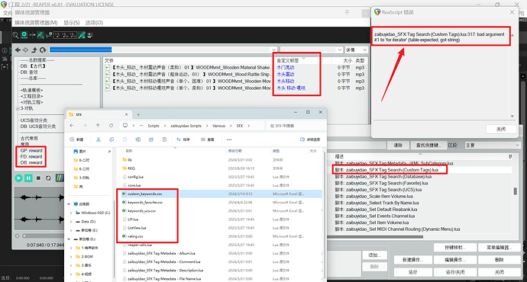The image size is (527, 282).
Task: Expand the Windows-SSD (C:) drive node
Action: (71, 213)
